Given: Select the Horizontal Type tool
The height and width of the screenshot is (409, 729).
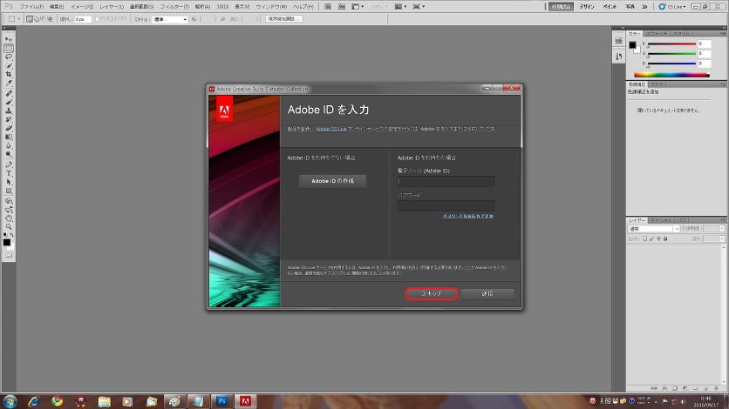Looking at the screenshot, I should [9, 174].
